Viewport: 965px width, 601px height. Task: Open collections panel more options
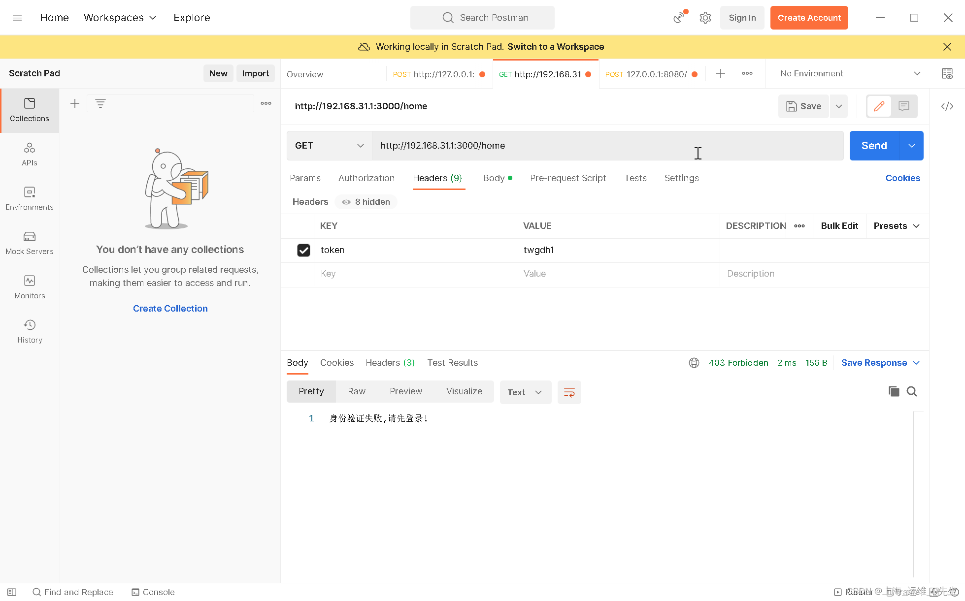[266, 103]
